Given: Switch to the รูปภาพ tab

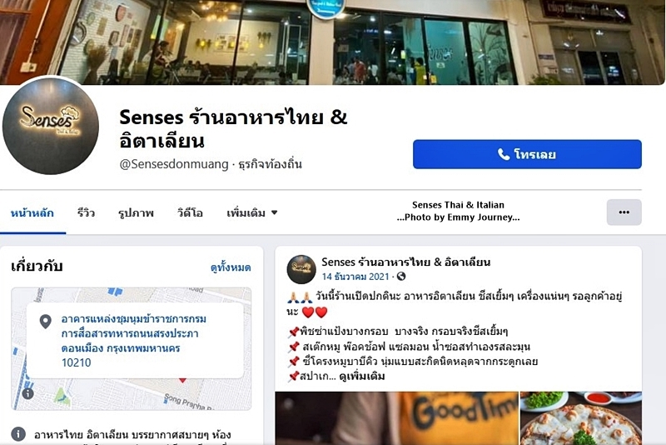Looking at the screenshot, I should point(136,212).
